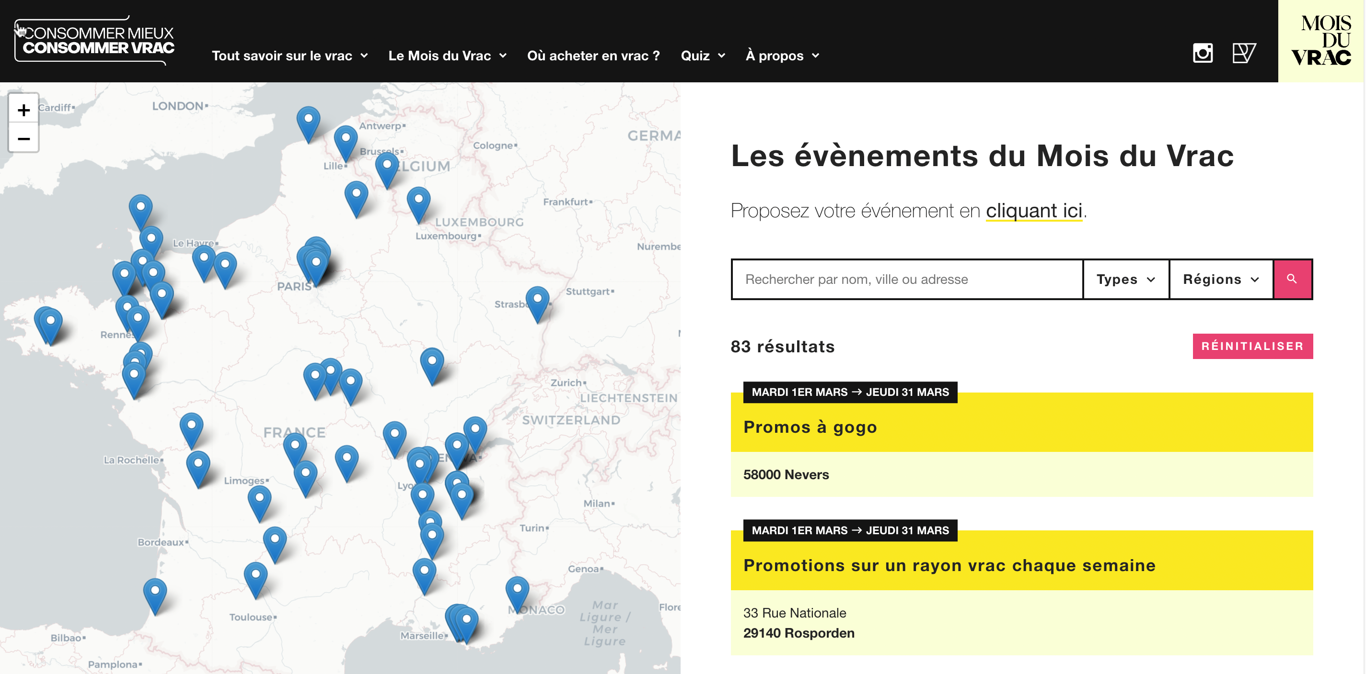Image resolution: width=1366 pixels, height=674 pixels.
Task: Open Tout savoir sur le vrac menu
Action: pyautogui.click(x=289, y=56)
